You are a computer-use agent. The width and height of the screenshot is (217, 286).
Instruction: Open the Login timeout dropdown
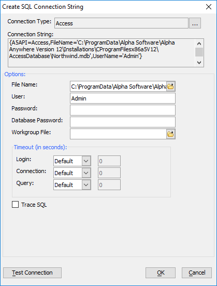click(86, 161)
